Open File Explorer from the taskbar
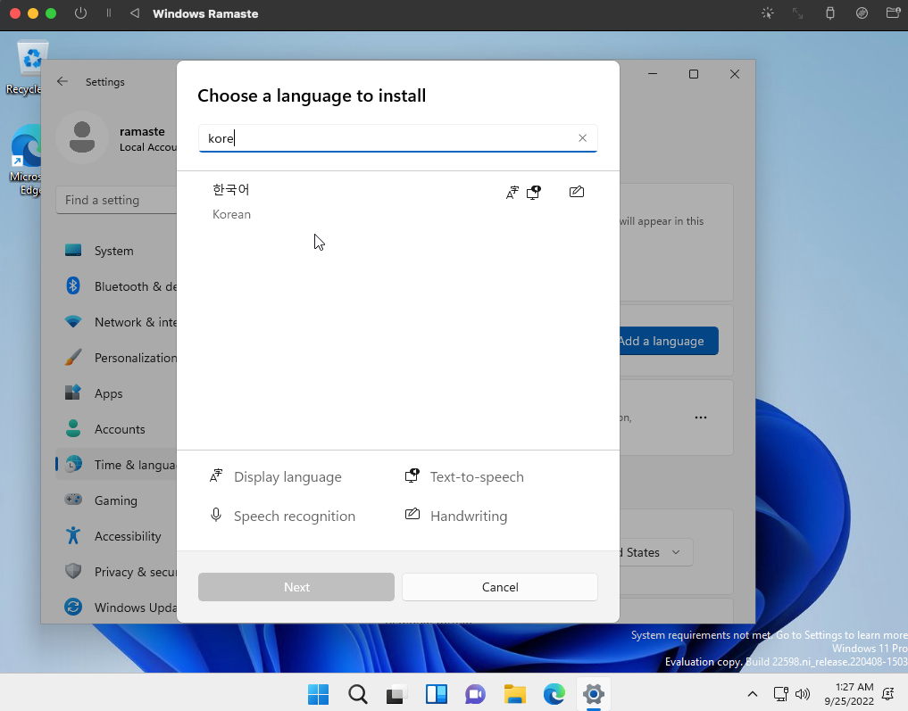Image resolution: width=908 pixels, height=711 pixels. (x=515, y=694)
